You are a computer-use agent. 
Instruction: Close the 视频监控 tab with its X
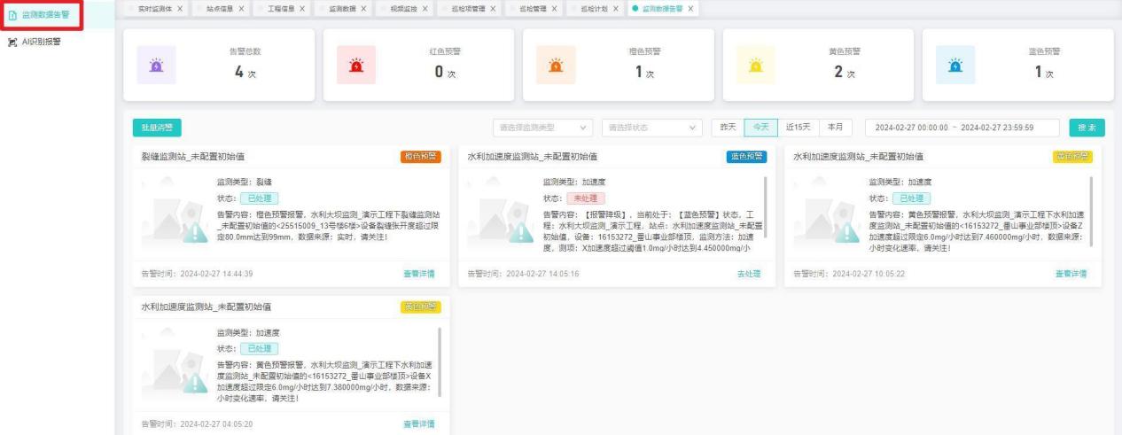pyautogui.click(x=425, y=8)
